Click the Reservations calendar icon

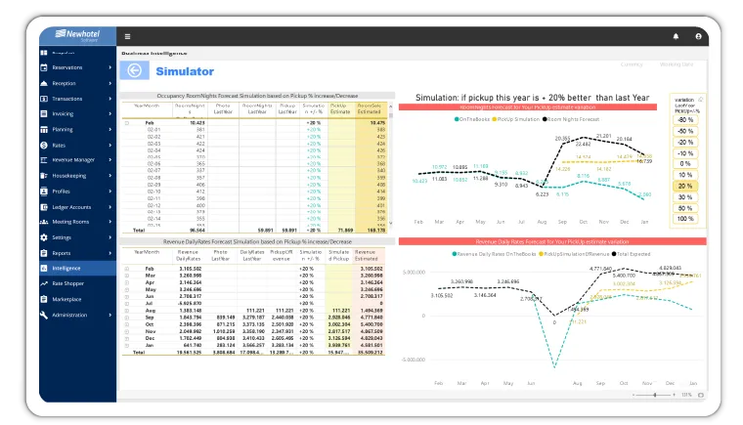click(44, 67)
